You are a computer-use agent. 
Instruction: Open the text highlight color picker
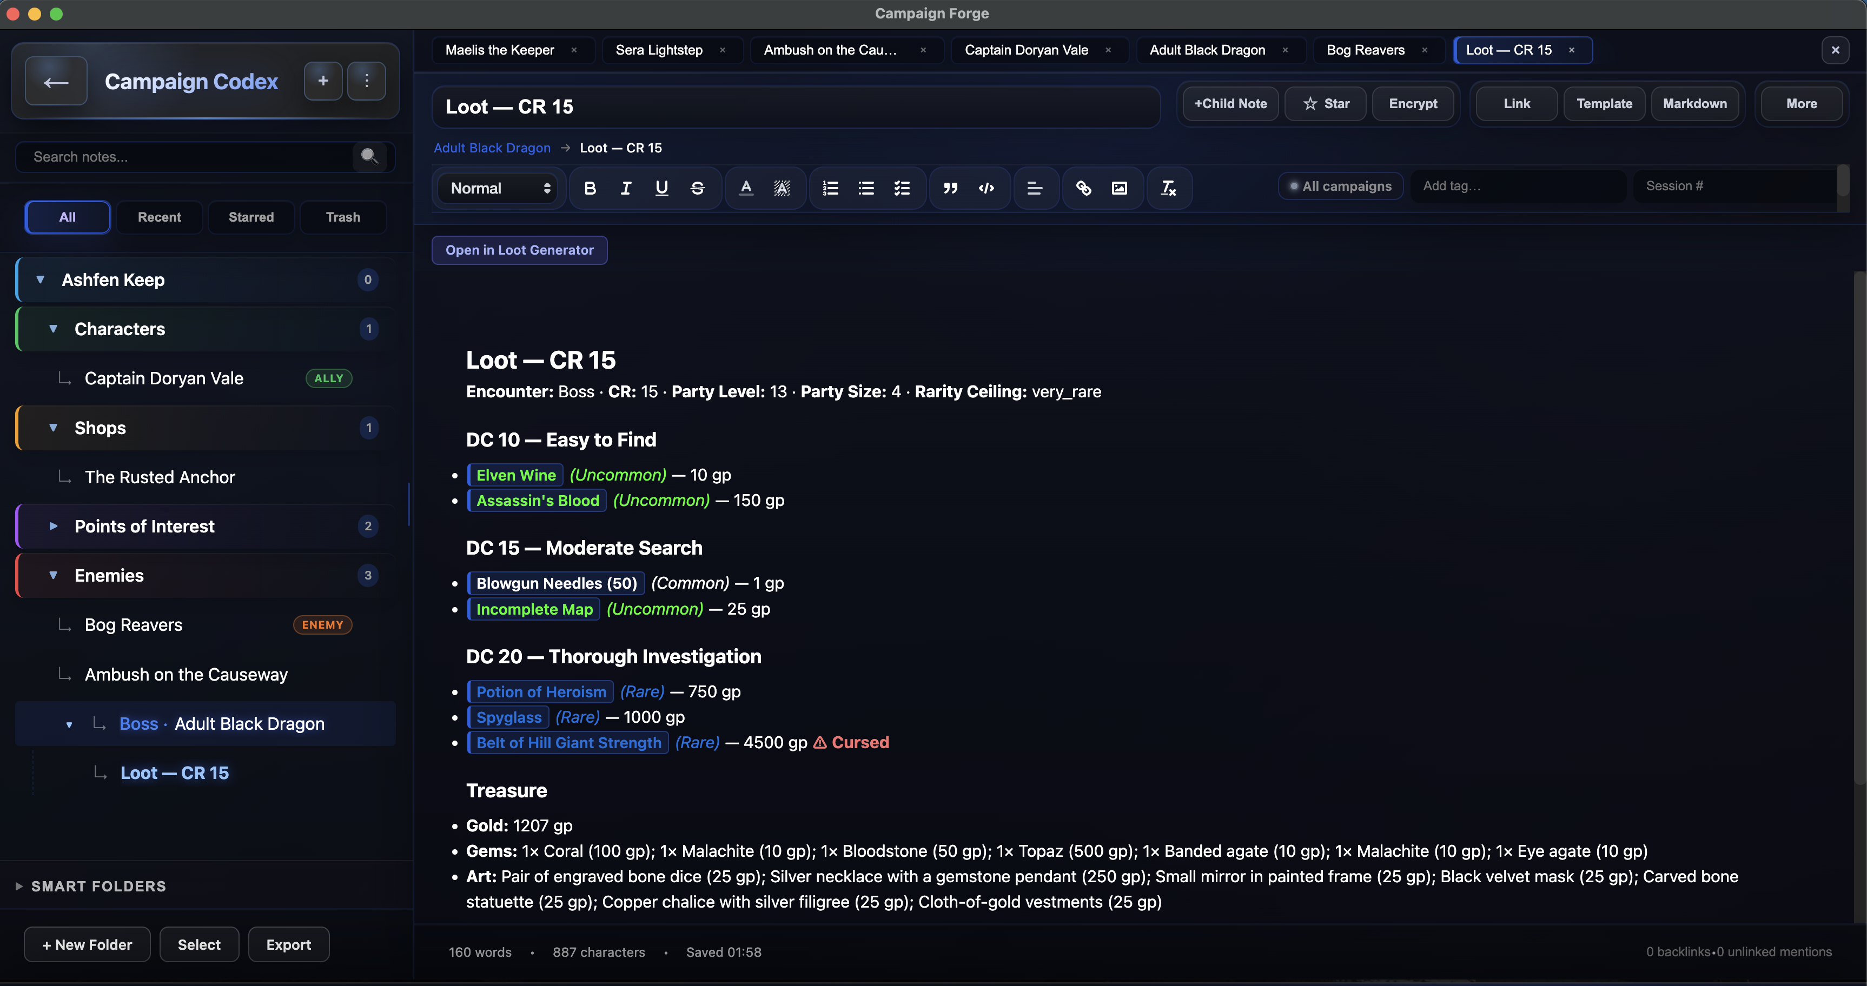pyautogui.click(x=782, y=188)
